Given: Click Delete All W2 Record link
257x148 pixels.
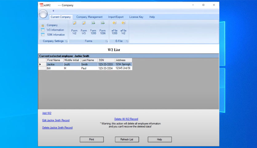Looking at the screenshot, I should [x=126, y=119].
